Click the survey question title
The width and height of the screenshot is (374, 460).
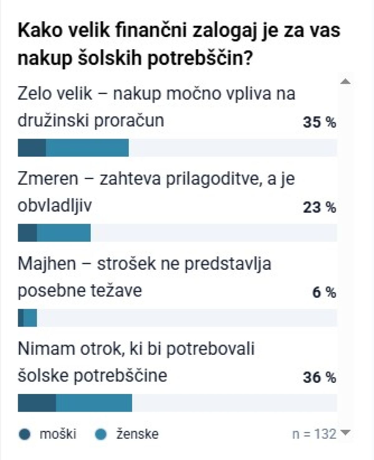click(x=179, y=44)
